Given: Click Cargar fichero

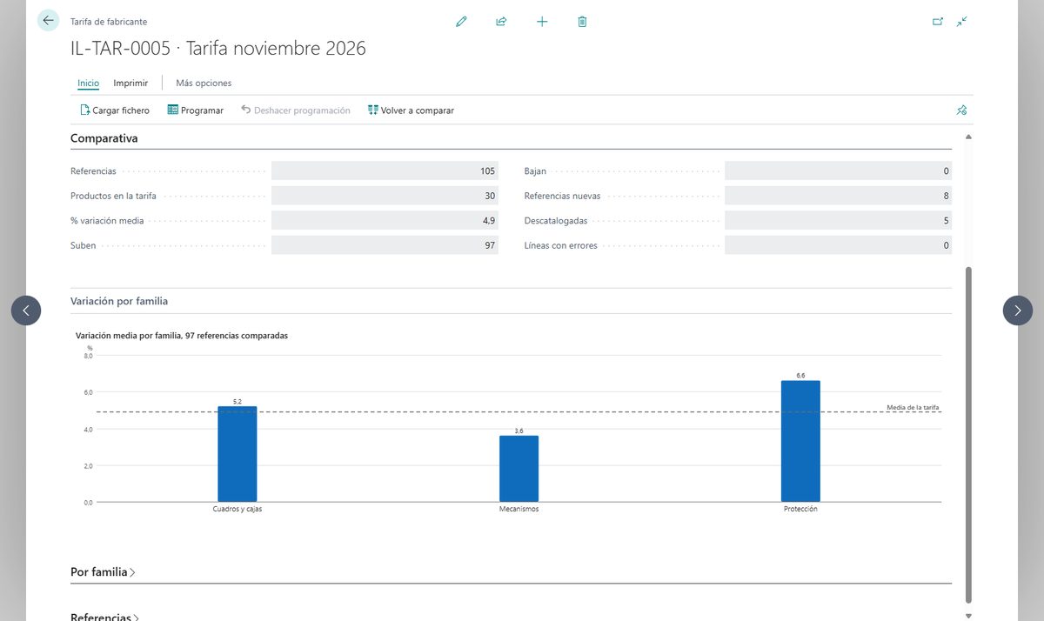Looking at the screenshot, I should pyautogui.click(x=115, y=110).
